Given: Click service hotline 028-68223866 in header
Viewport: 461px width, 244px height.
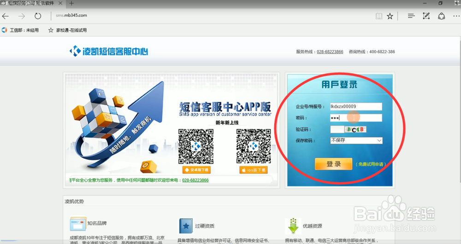Looking at the screenshot, I should click(330, 52).
